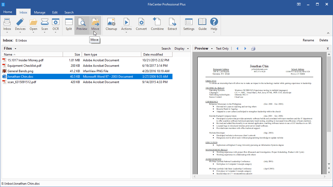333x187 pixels.
Task: Click the Rename button
Action: [308, 40]
